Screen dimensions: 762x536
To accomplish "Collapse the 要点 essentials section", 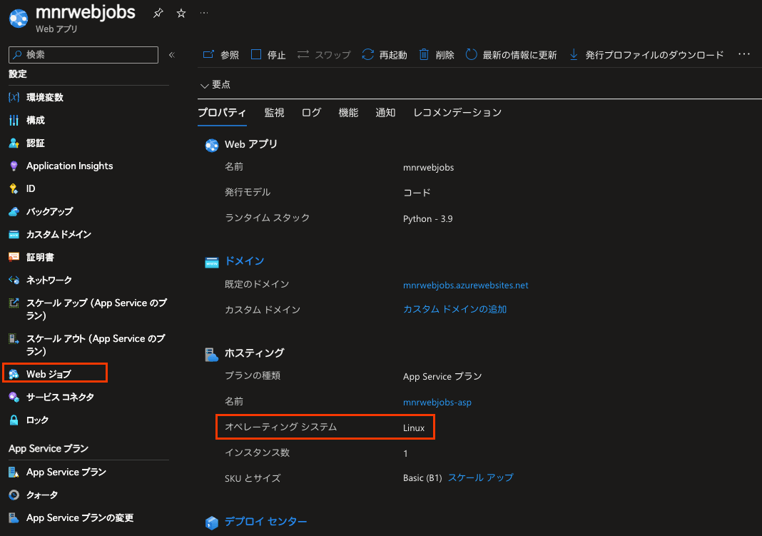I will [x=215, y=84].
